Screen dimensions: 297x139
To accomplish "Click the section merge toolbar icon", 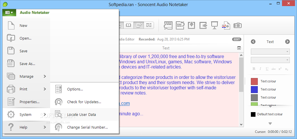I will 180,25.
